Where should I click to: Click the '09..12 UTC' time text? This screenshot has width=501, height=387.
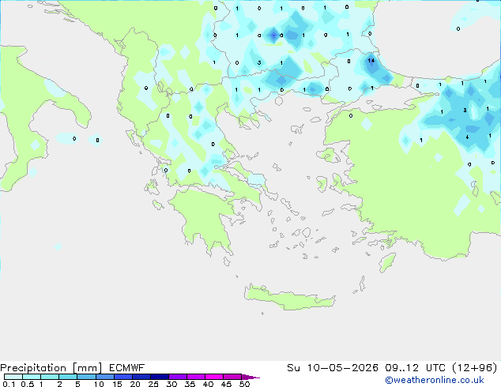click(415, 368)
